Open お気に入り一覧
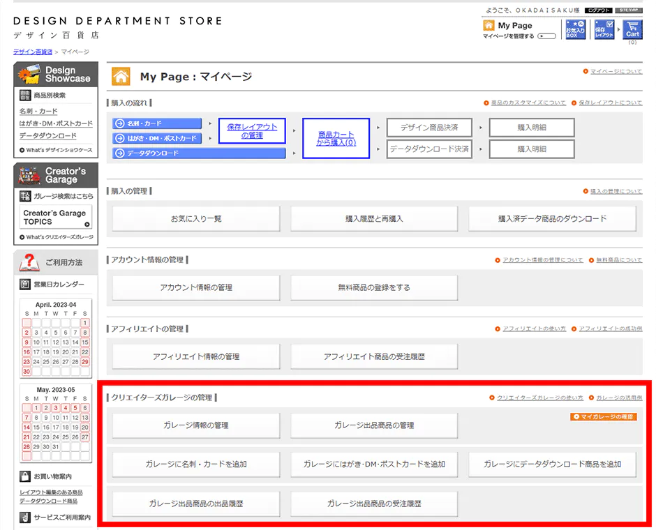The image size is (656, 530). tap(195, 218)
